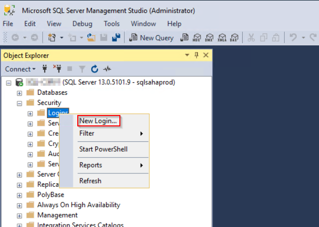Click the Save icon in toolbar
Image resolution: width=319 pixels, height=227 pixels.
pos(104,38)
